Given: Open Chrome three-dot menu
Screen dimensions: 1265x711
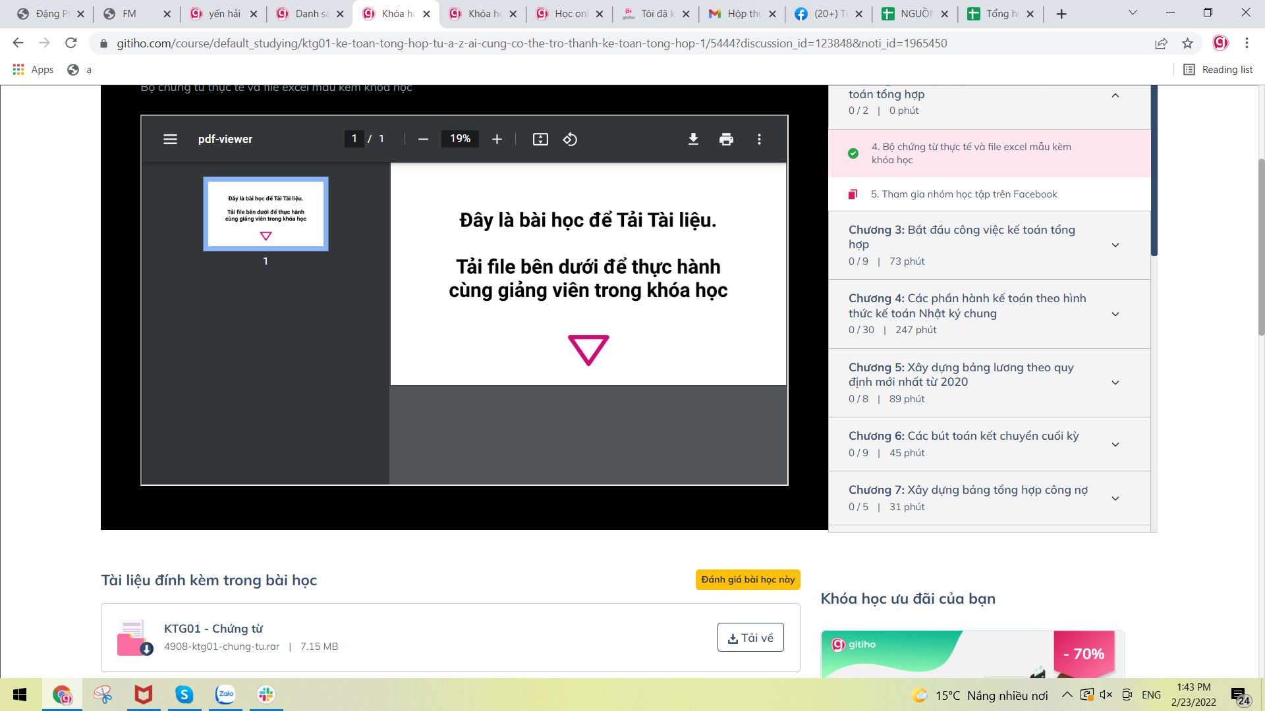Looking at the screenshot, I should pyautogui.click(x=1247, y=43).
